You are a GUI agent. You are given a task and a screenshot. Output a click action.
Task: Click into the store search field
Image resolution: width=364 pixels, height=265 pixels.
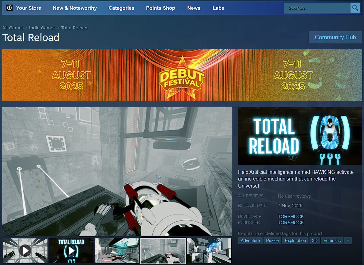[x=317, y=8]
